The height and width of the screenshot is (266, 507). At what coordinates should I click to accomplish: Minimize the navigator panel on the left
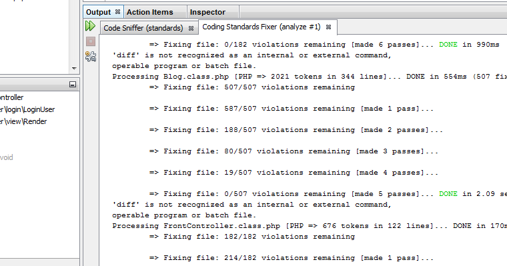(73, 85)
